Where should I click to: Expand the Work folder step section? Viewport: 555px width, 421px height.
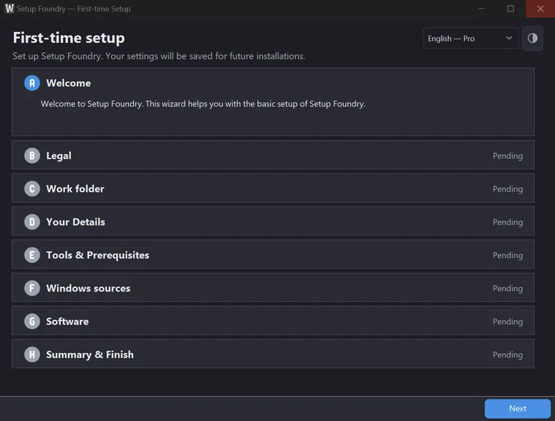tap(273, 188)
